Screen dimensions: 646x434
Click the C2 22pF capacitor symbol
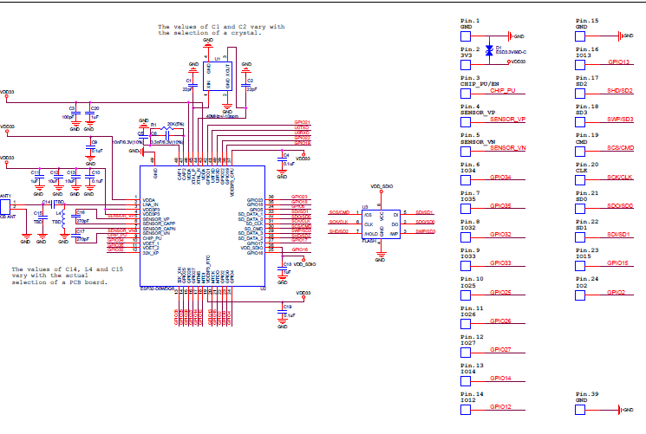click(246, 86)
